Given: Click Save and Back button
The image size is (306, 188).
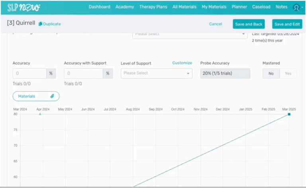Looking at the screenshot, I should 249,24.
